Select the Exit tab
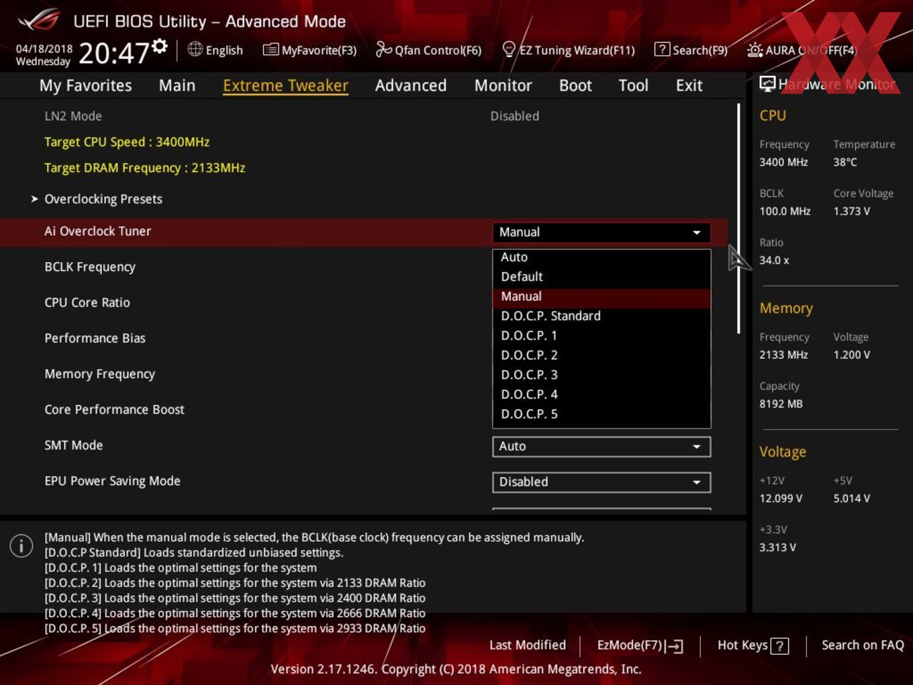The height and width of the screenshot is (685, 913). click(x=689, y=85)
